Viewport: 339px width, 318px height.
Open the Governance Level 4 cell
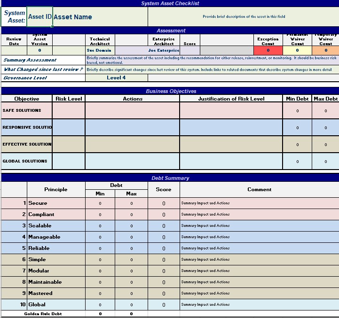click(116, 78)
